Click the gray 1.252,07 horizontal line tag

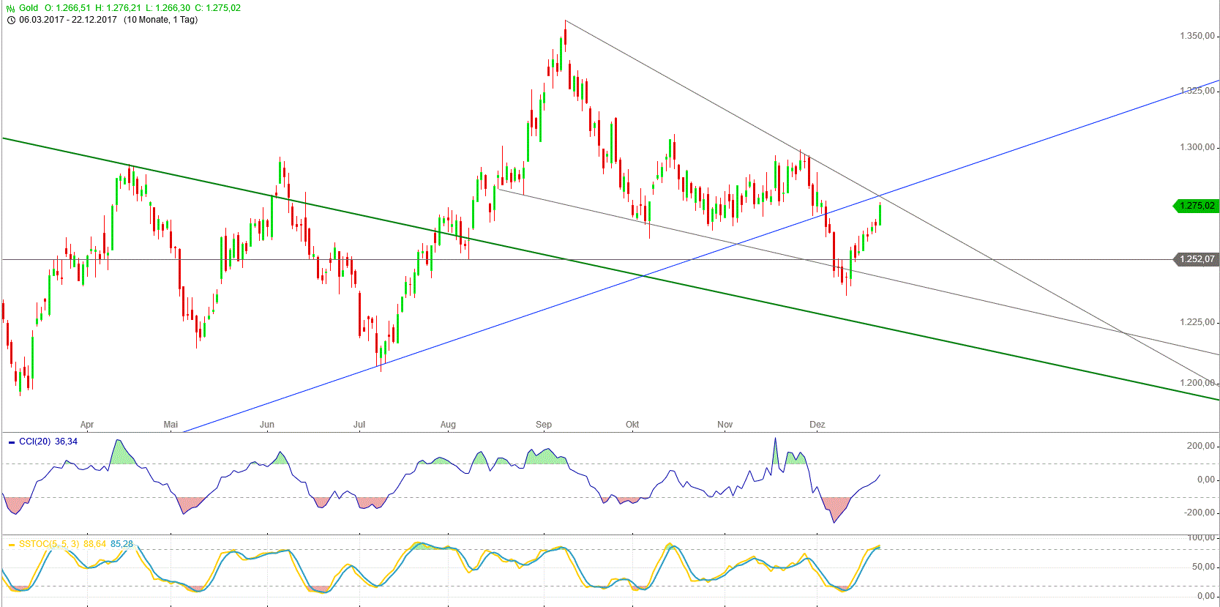click(x=1196, y=259)
